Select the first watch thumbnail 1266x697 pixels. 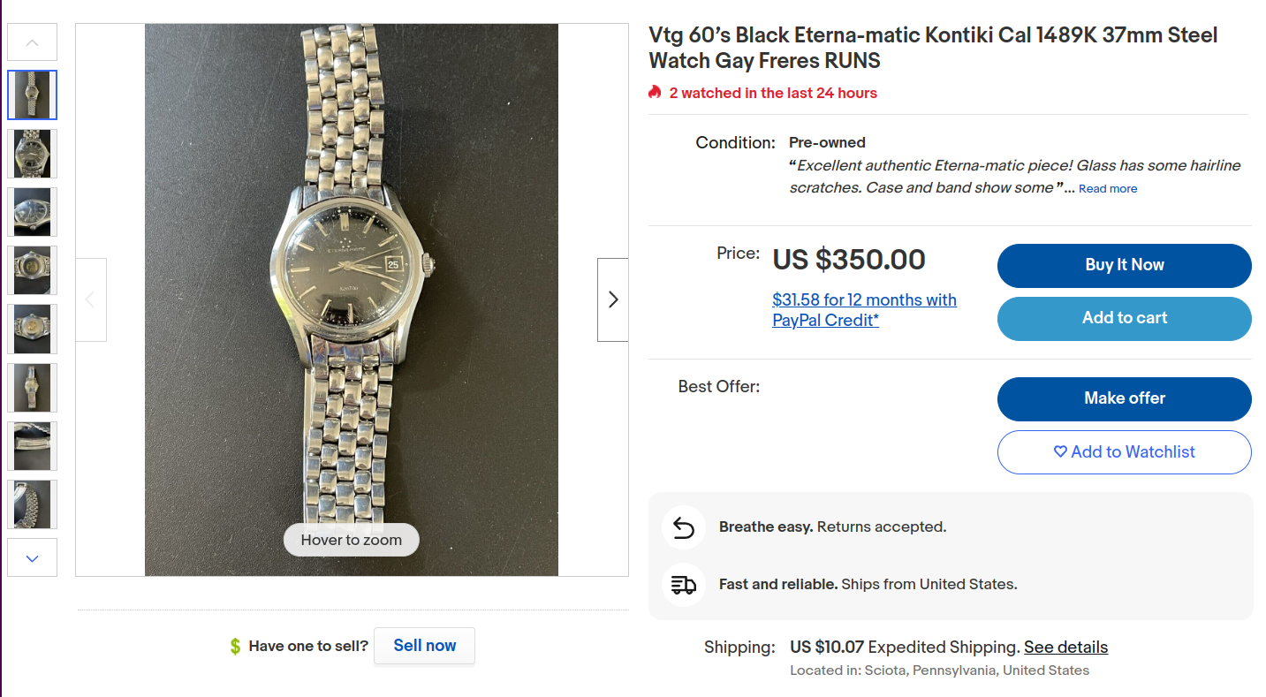pos(33,95)
